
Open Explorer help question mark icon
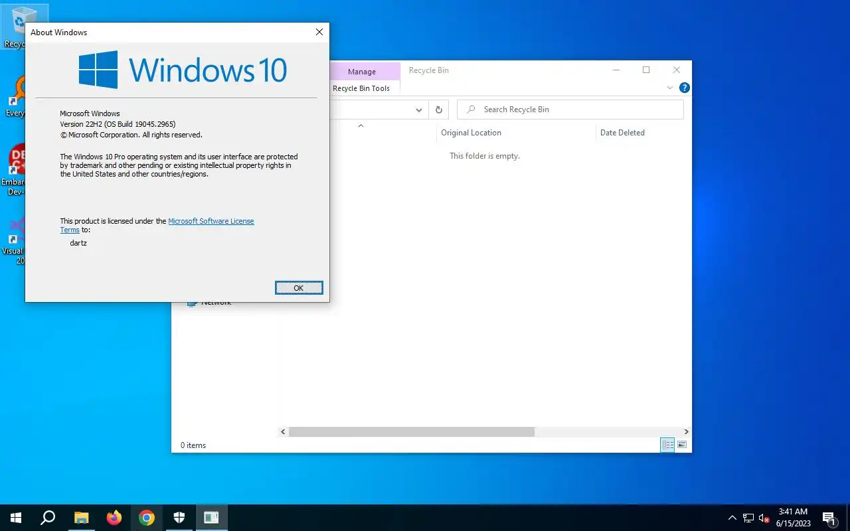pos(685,88)
